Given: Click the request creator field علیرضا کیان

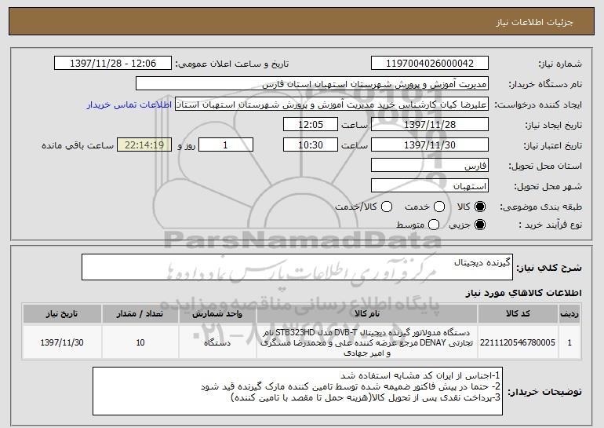Looking at the screenshot, I should tap(332, 104).
